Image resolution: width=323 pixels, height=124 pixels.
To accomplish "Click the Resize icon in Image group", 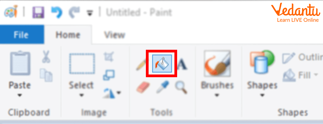I will [109, 75].
